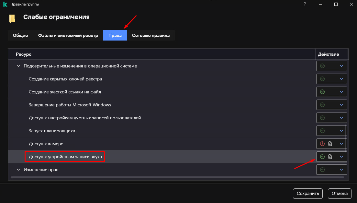The width and height of the screenshot is (357, 203).
Task: Open action dropdown for Windows shutdown row
Action: tap(341, 105)
